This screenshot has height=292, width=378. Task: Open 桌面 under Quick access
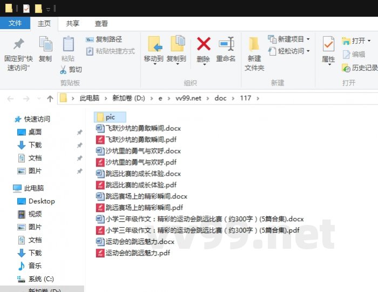(29, 132)
